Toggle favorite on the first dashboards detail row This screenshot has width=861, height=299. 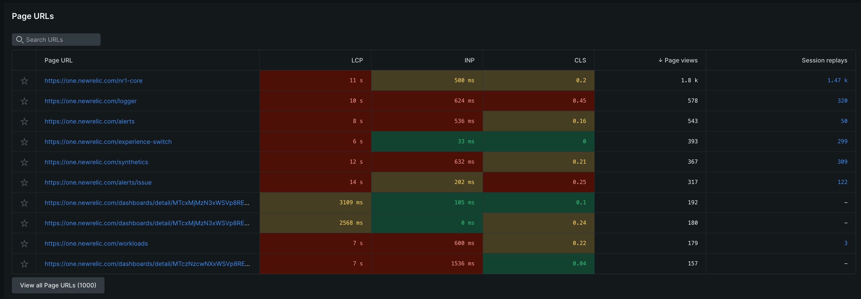tap(24, 203)
